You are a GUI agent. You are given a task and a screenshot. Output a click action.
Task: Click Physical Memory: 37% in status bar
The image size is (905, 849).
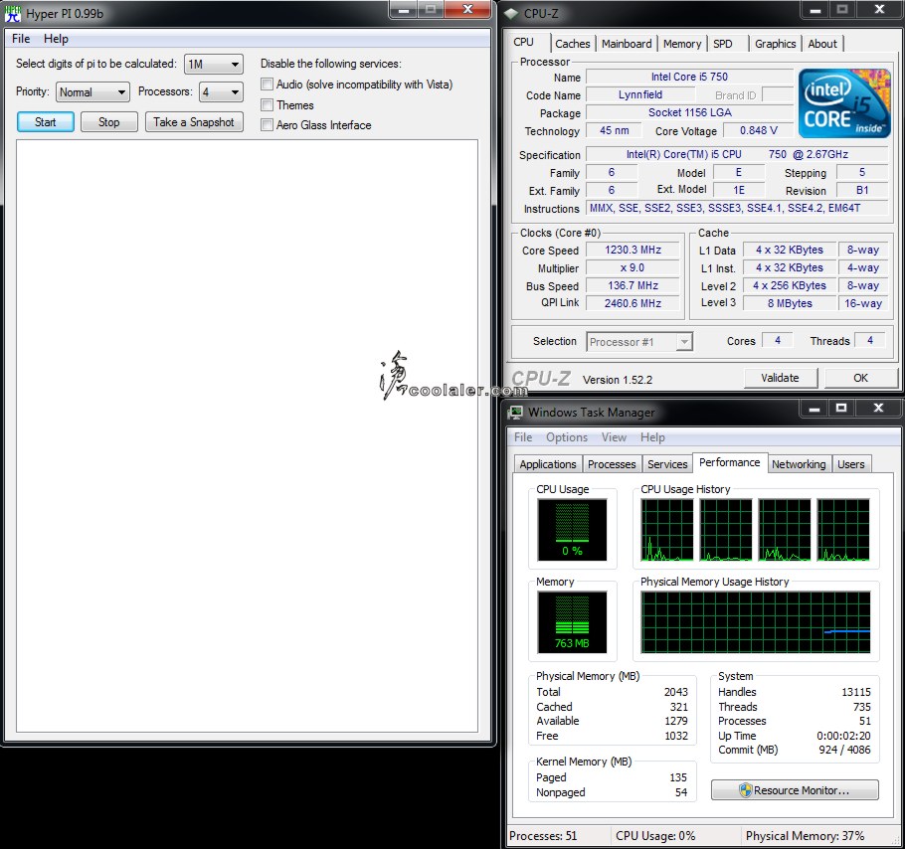806,836
